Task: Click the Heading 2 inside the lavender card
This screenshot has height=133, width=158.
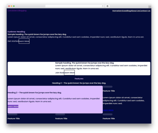Action: (x=34, y=93)
